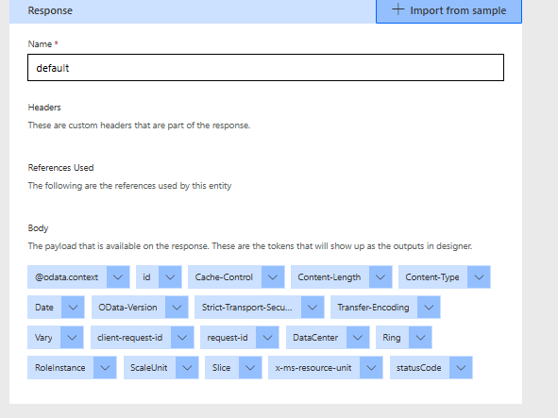Open the DataCenter token dropdown arrow
This screenshot has width=558, height=418.
point(358,338)
